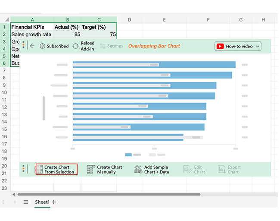Image resolution: width=280 pixels, height=221 pixels.
Task: Select row 10 header
Action: 4,92
